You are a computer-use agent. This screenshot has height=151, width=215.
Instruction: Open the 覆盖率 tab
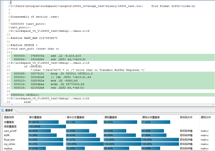click(9, 110)
